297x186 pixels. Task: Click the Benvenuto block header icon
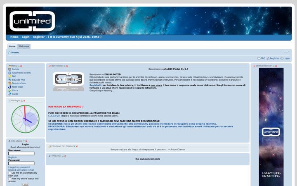pyautogui.click(x=49, y=66)
